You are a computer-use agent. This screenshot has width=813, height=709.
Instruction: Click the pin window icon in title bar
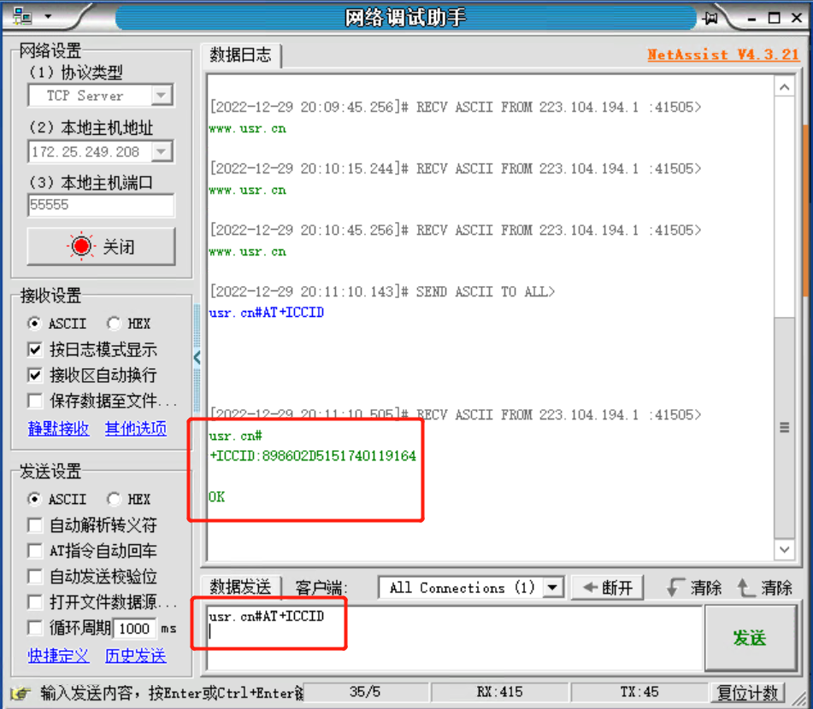point(710,18)
